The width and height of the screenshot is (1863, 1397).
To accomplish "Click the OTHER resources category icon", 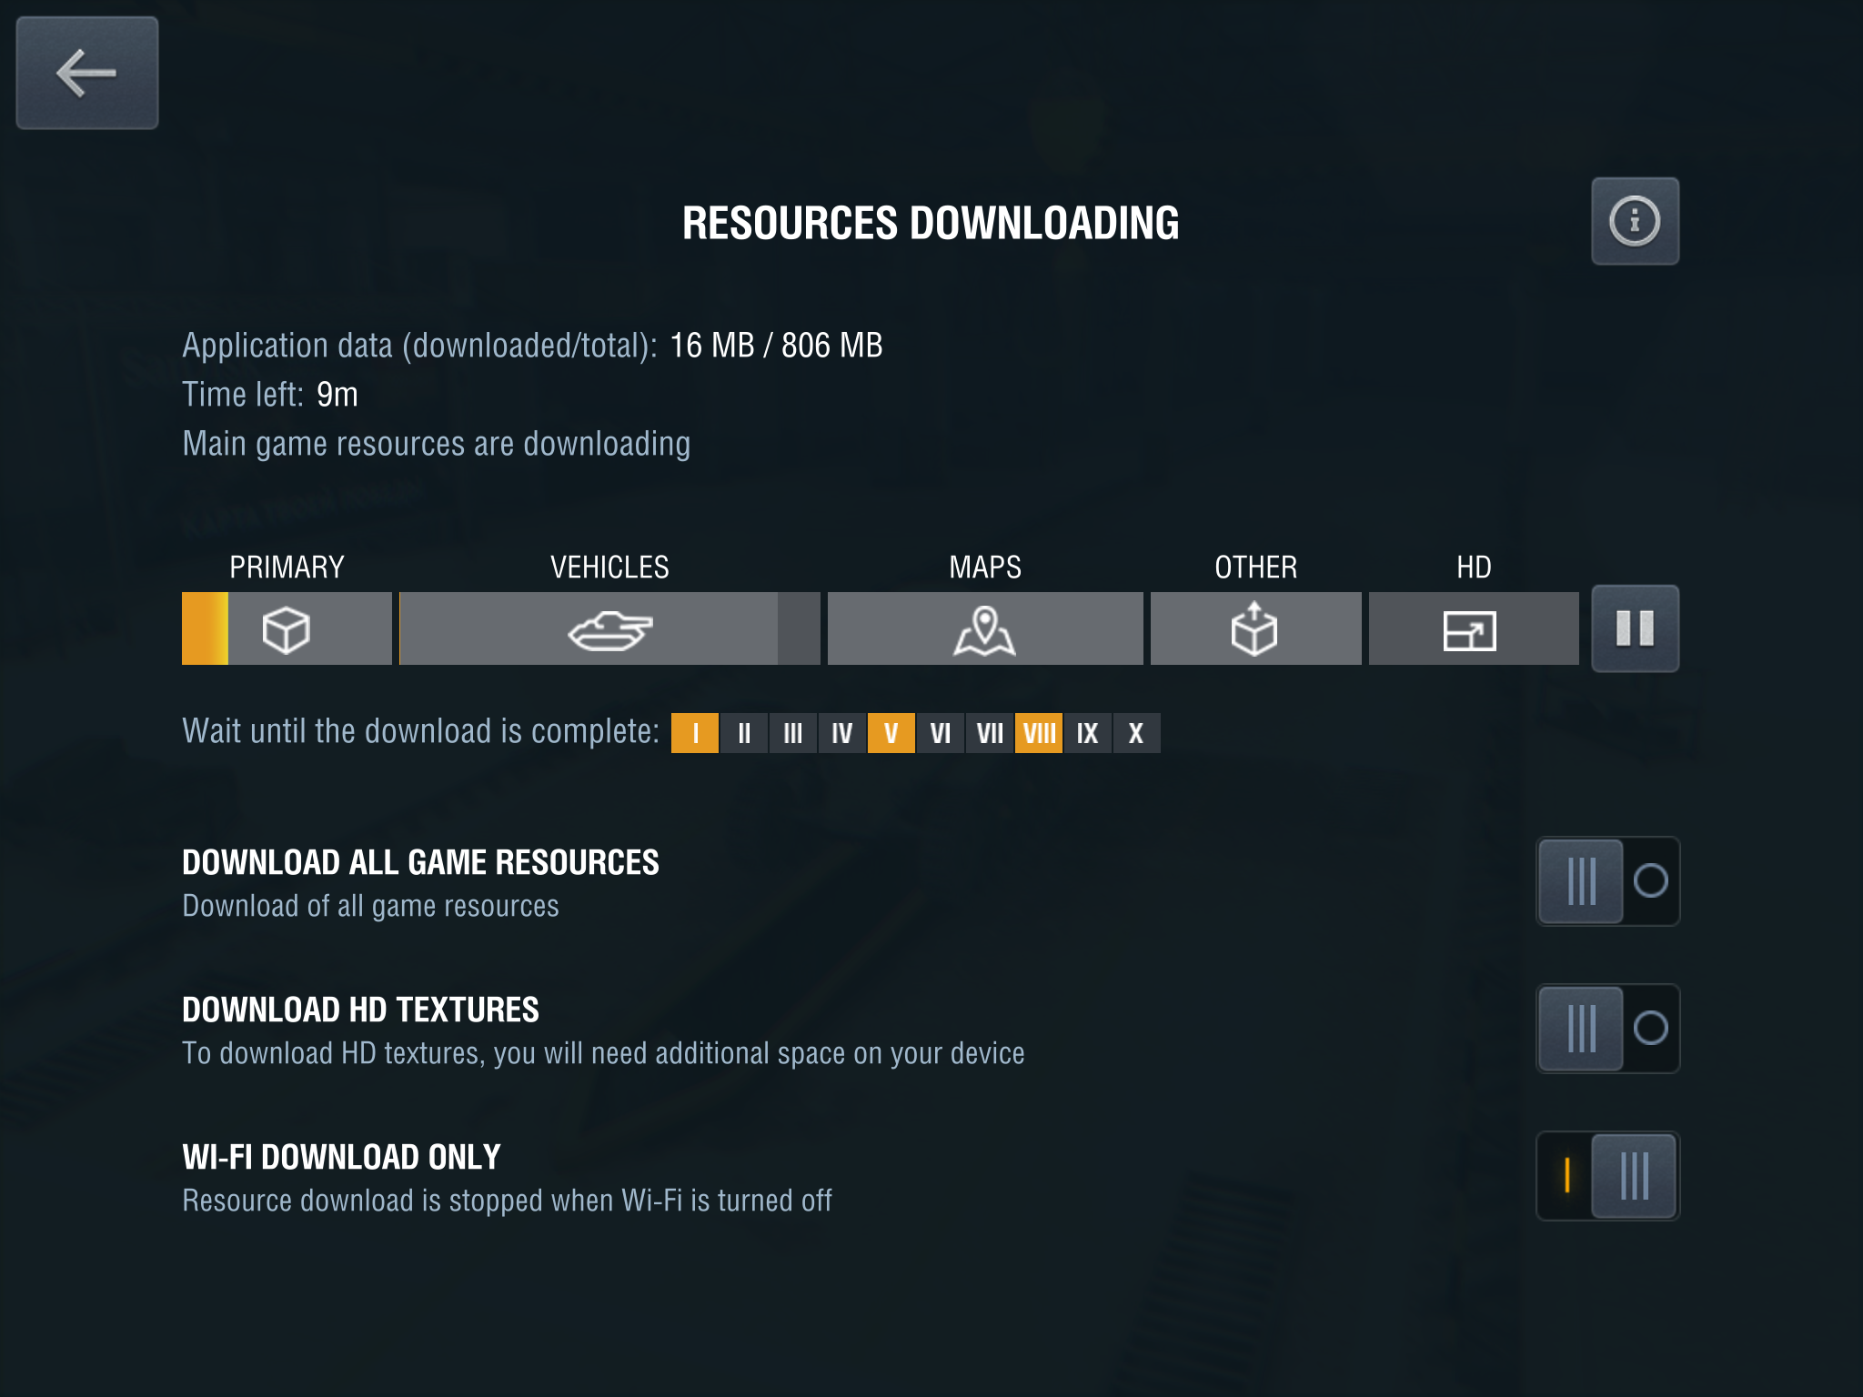I will 1254,628.
